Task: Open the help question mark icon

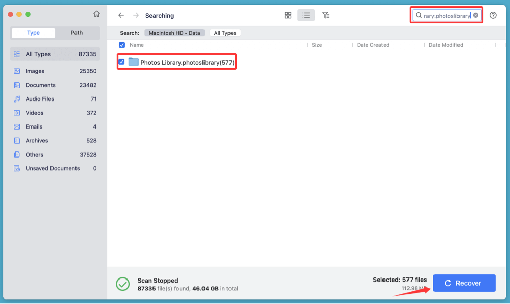Action: [x=493, y=15]
